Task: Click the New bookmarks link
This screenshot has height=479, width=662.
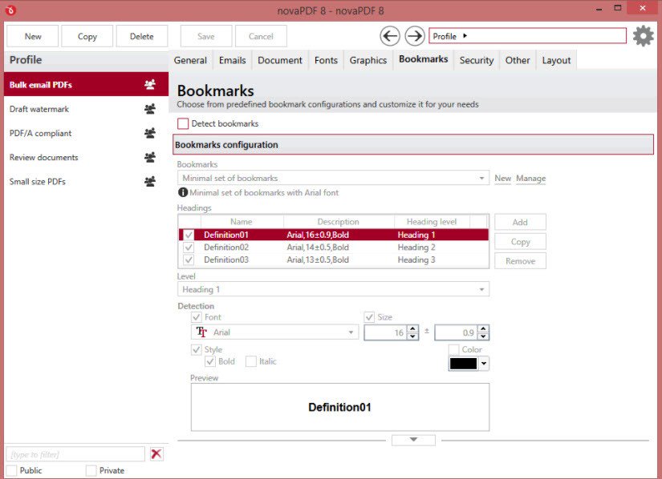Action: (502, 178)
